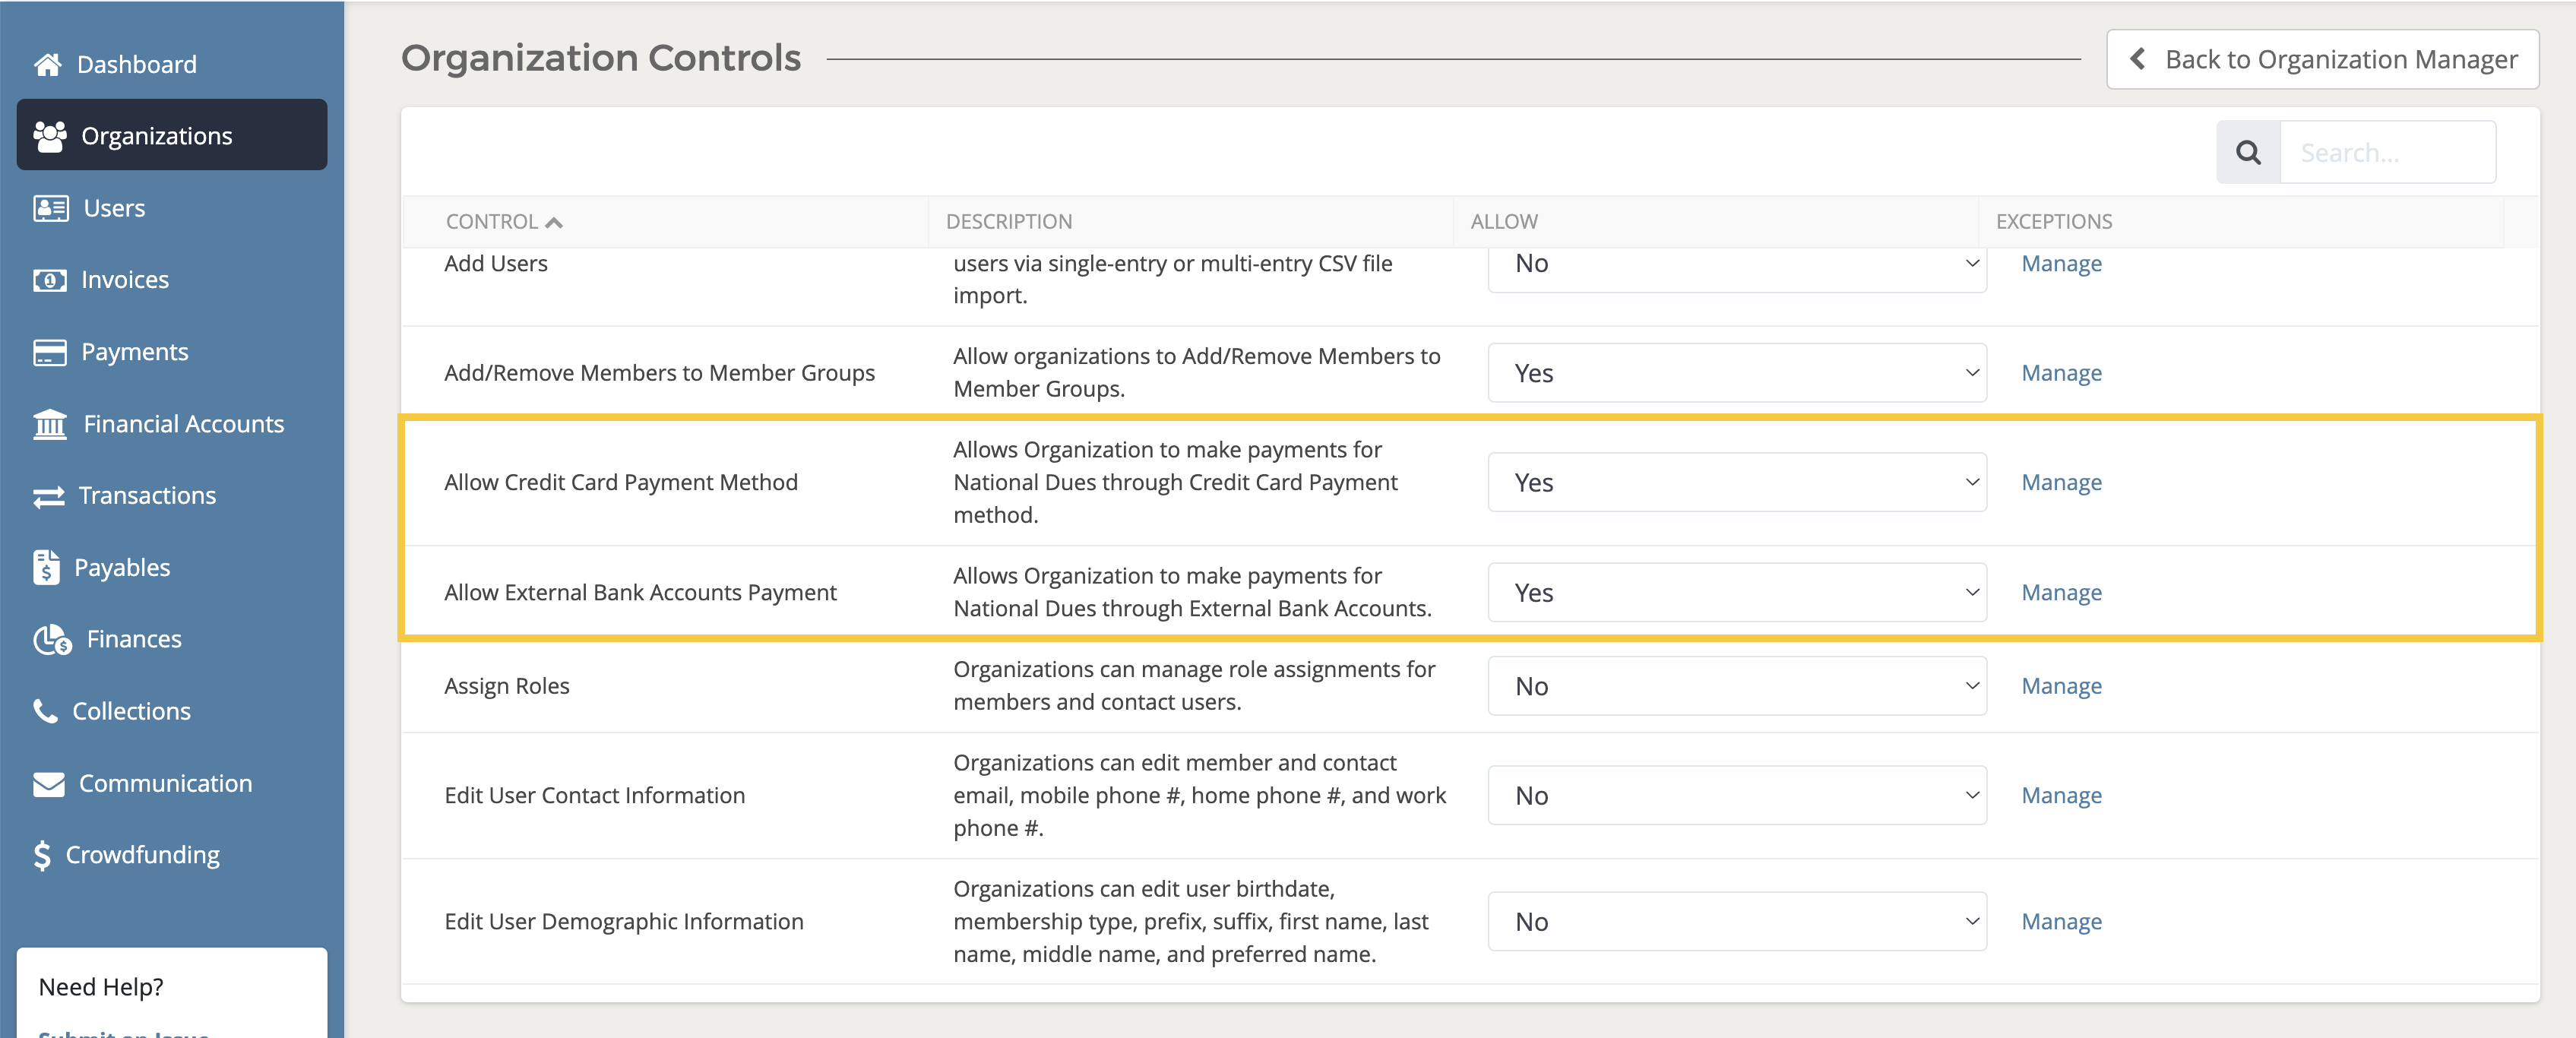Click the Payables document icon
The height and width of the screenshot is (1038, 2576).
point(46,567)
